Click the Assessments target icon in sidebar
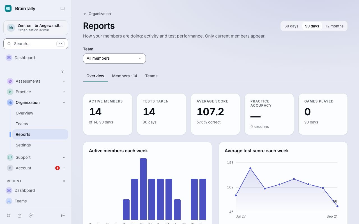This screenshot has height=224, width=359. (x=10, y=81)
